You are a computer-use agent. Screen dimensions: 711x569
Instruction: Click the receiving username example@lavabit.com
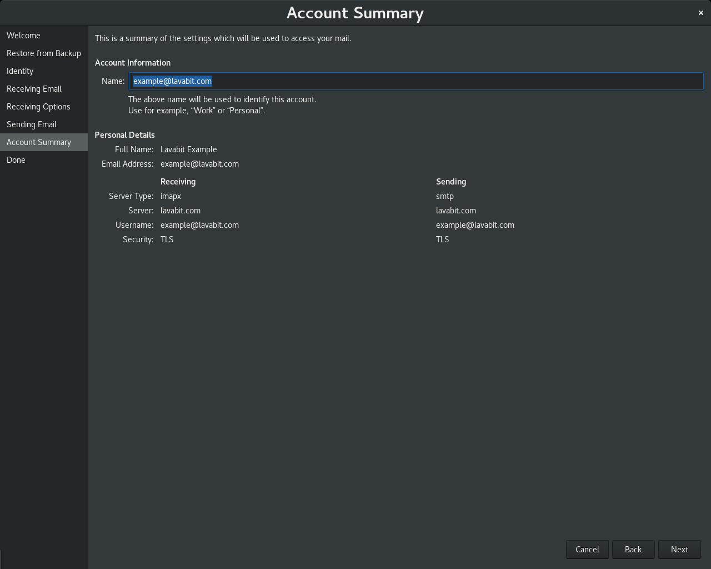click(199, 225)
